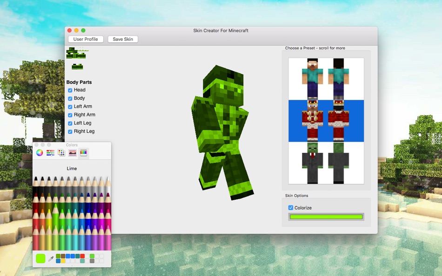Screen dimensions: 442x276
Task: Switch to the color sliders picker
Action: 50,153
